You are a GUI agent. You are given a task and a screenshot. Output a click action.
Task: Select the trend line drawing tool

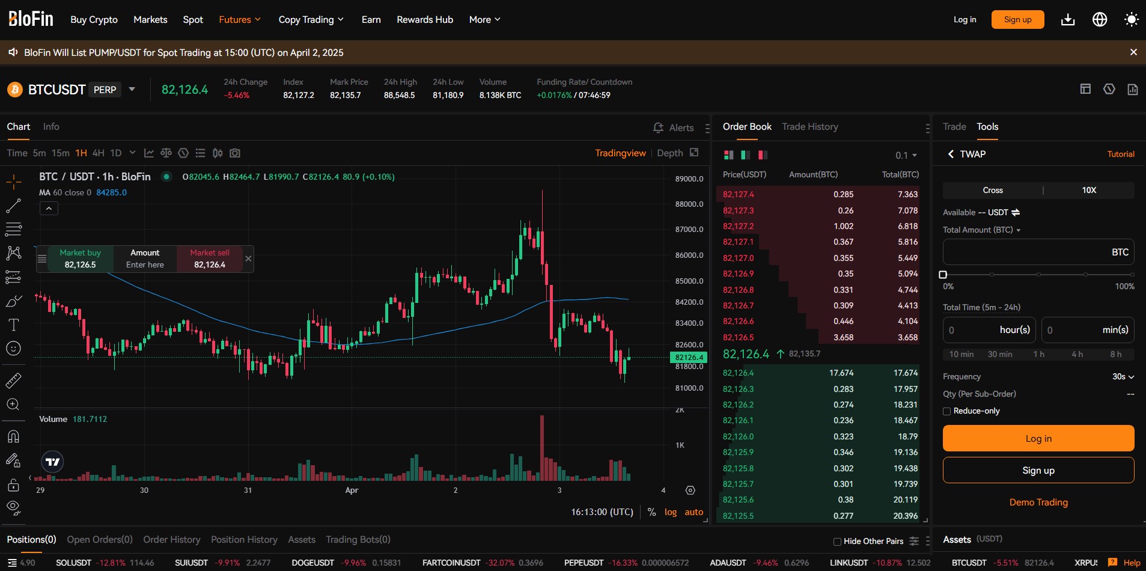(x=13, y=206)
